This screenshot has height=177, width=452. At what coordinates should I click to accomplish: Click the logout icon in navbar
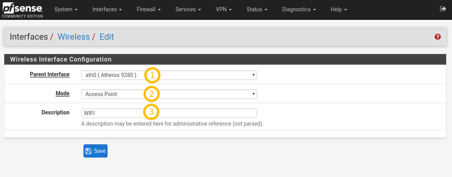(443, 9)
